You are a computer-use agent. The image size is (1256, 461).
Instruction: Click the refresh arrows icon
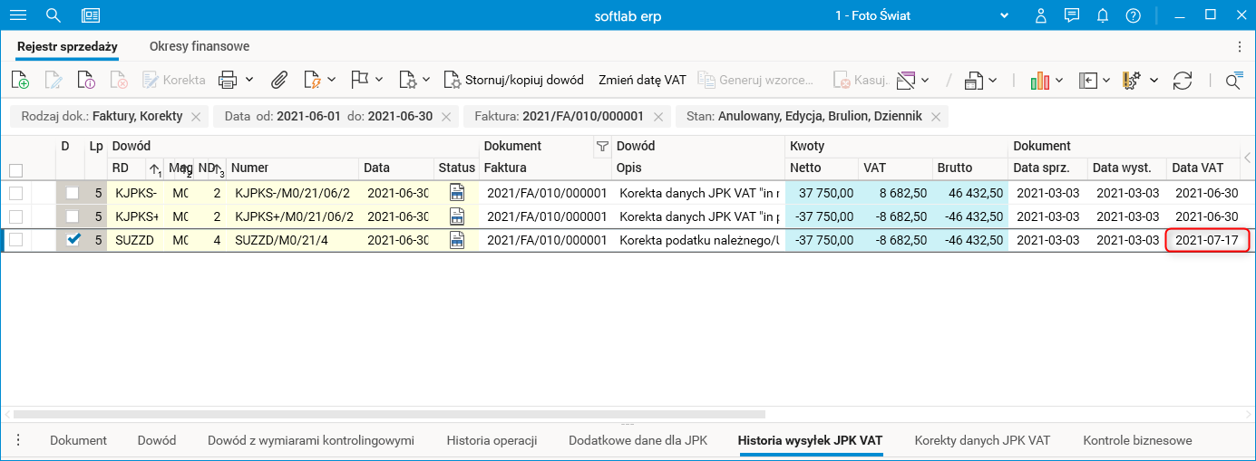coord(1183,80)
